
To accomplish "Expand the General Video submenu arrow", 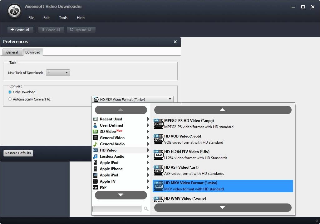I will [x=148, y=138].
